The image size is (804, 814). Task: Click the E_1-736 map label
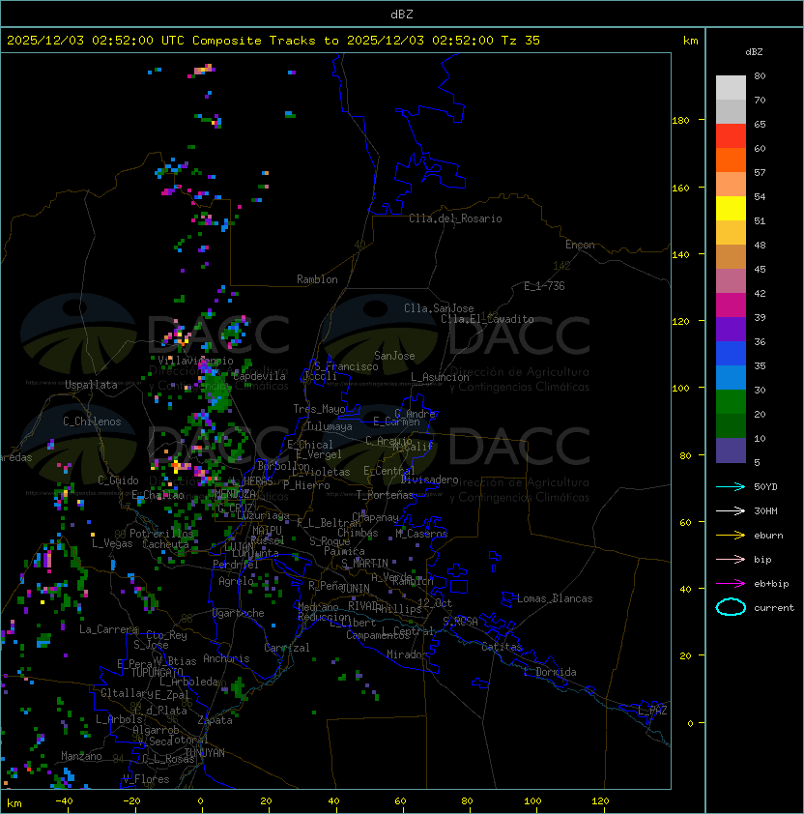point(544,286)
